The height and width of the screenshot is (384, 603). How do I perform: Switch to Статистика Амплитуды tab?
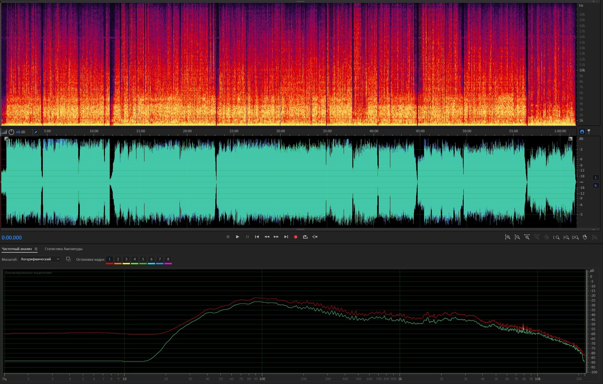pyautogui.click(x=63, y=249)
